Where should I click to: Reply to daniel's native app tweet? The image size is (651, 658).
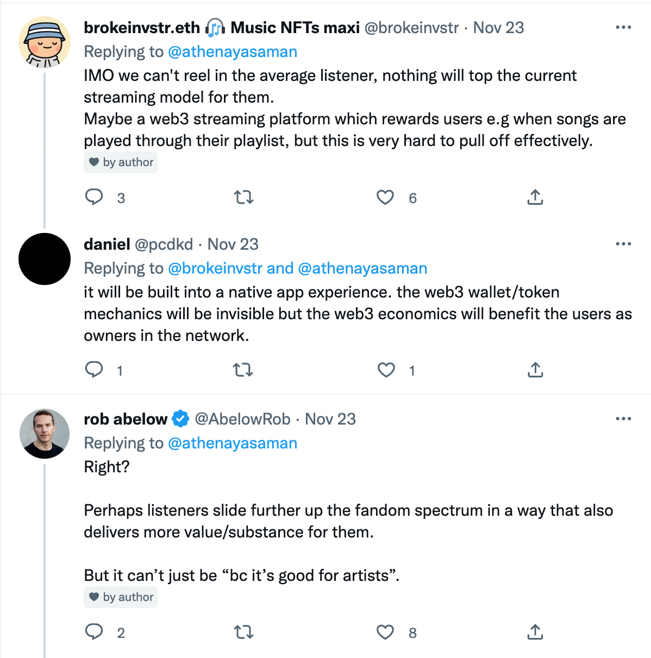95,370
